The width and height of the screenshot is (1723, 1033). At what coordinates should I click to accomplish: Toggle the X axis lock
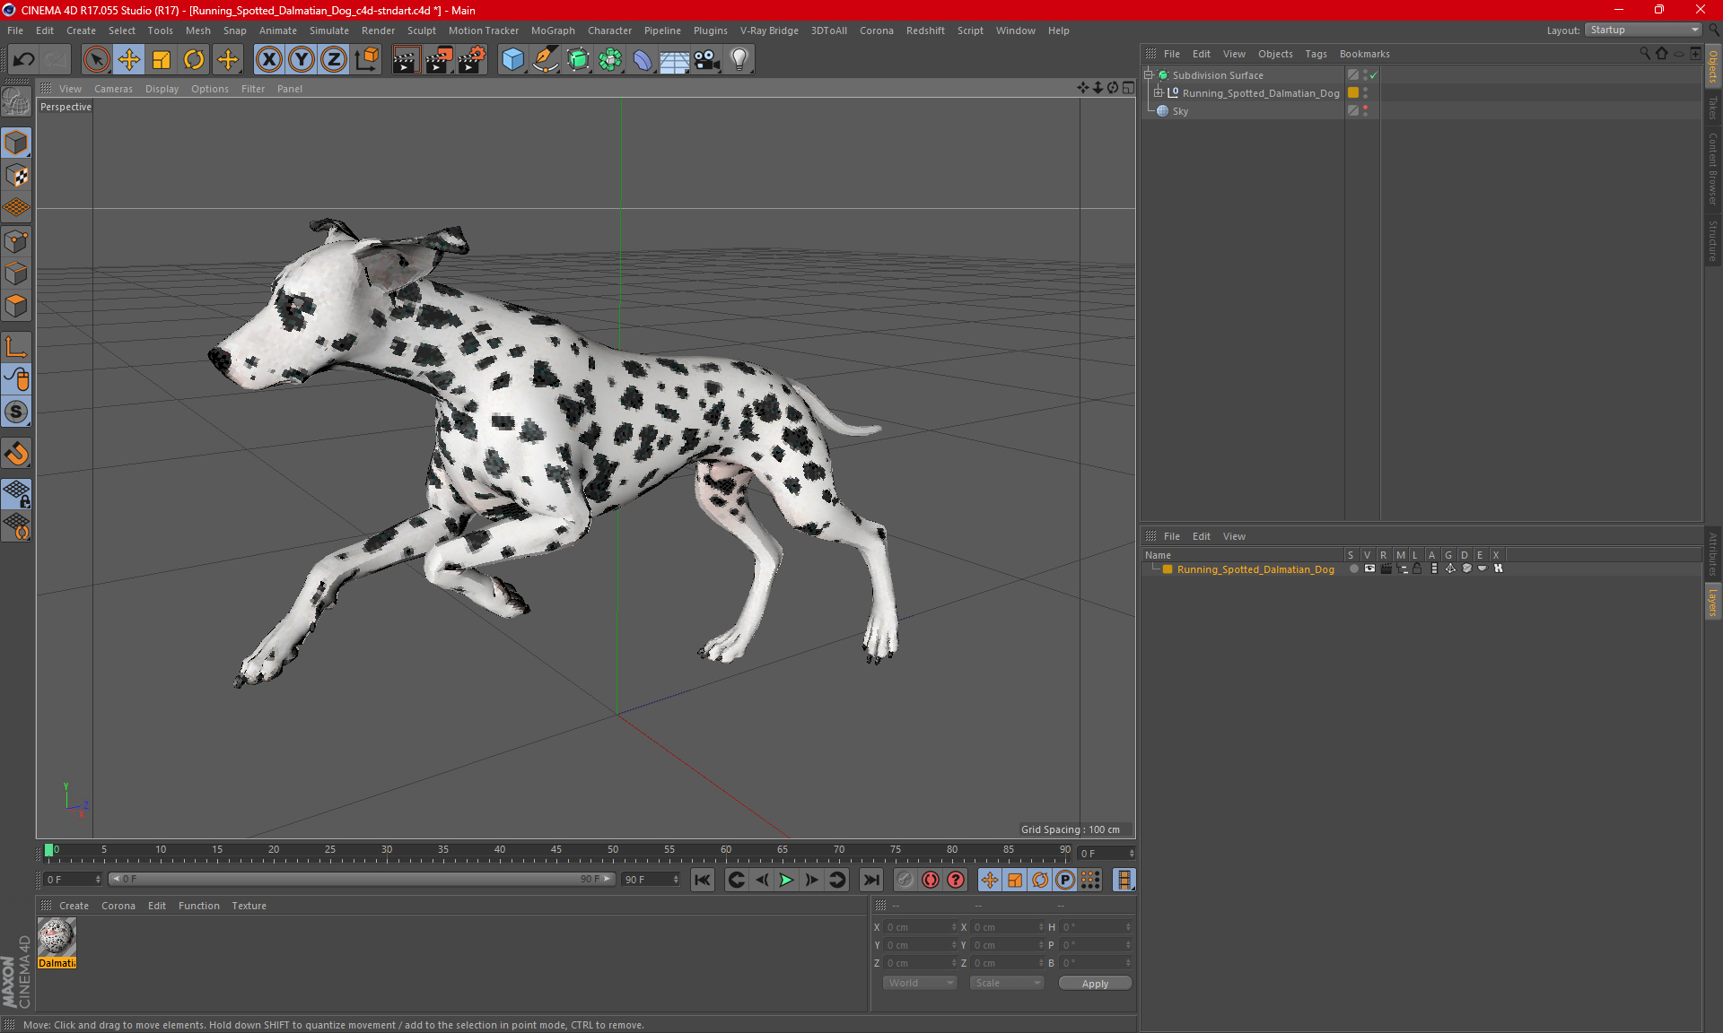point(268,60)
